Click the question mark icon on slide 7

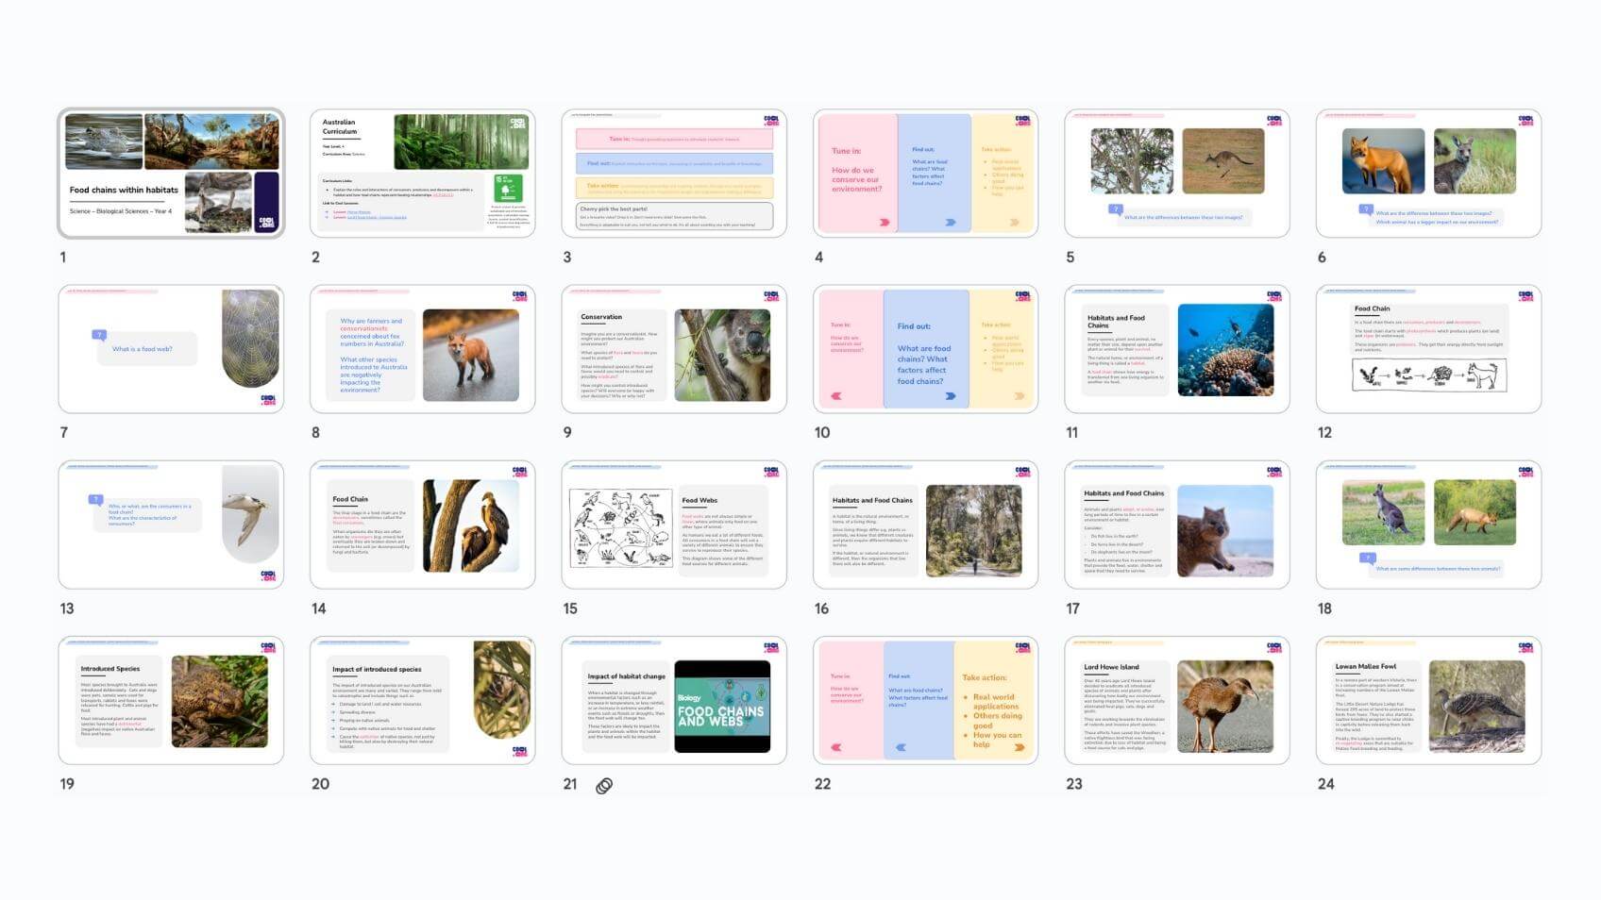(98, 335)
